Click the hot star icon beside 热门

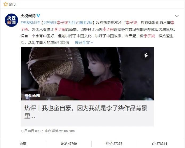(x=6, y=4)
